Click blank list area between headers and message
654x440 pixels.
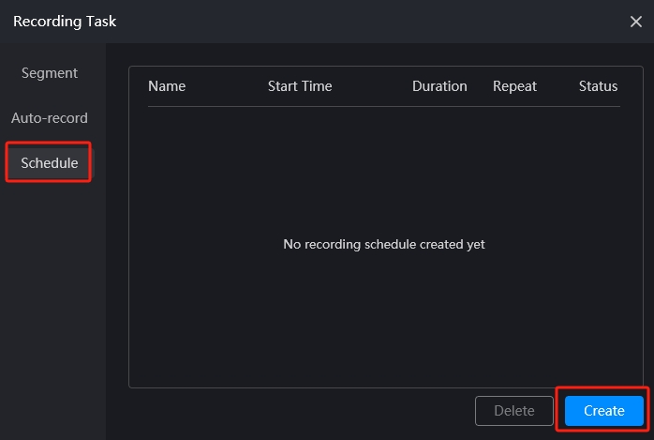tap(384, 171)
